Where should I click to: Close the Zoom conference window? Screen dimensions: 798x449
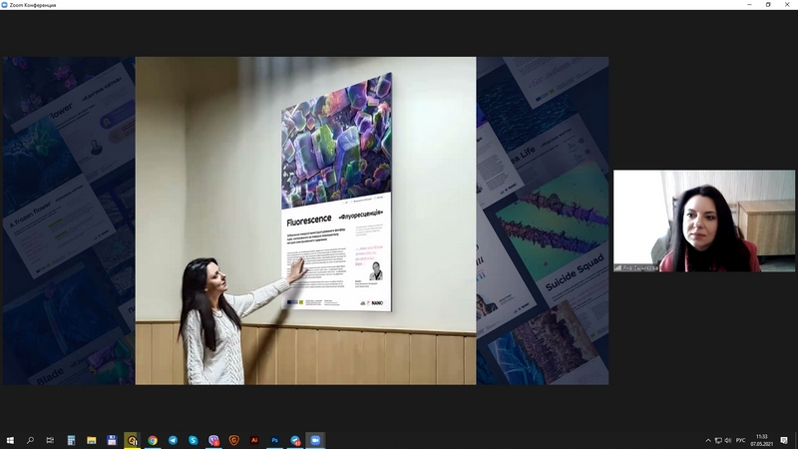pos(787,5)
